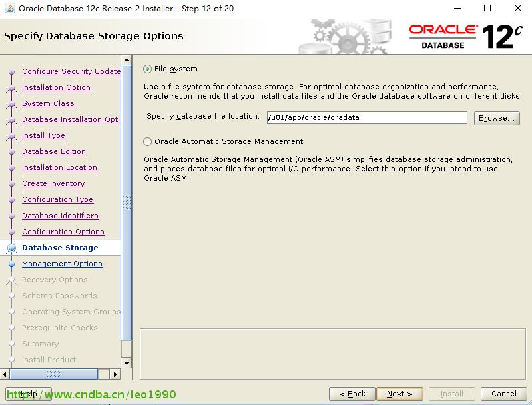532x405 pixels.
Task: Go Back to previous step
Action: [x=352, y=394]
